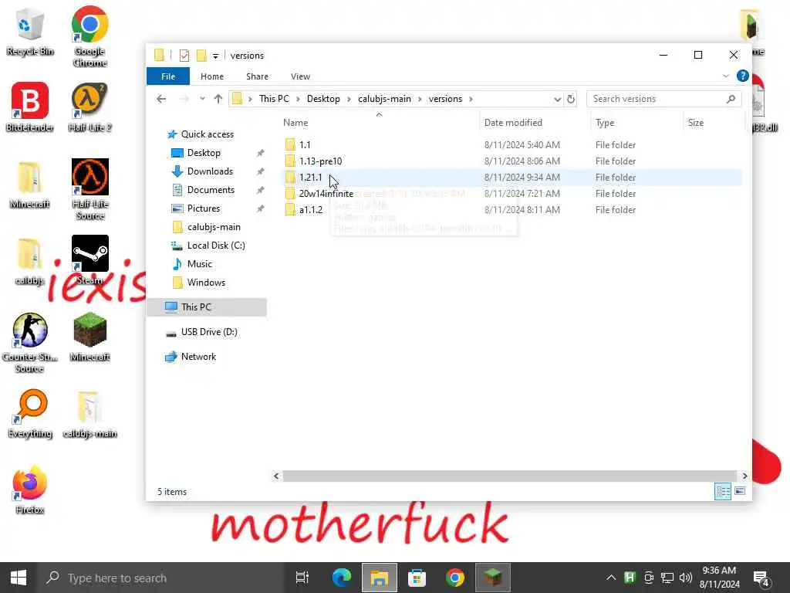
Task: Select the Everything search desktop shortcut
Action: 30,414
